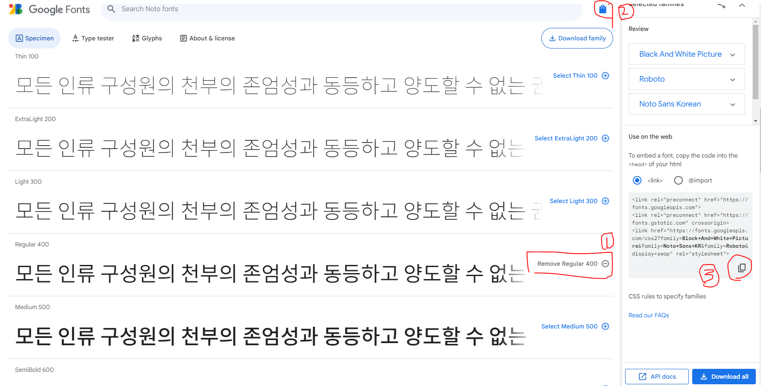The image size is (761, 386).
Task: Switch to the Specimen tab
Action: [x=34, y=38]
